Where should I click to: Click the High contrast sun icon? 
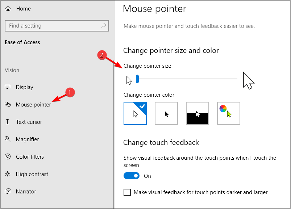coord(7,174)
